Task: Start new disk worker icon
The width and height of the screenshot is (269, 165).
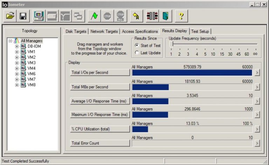Action: point(52,16)
